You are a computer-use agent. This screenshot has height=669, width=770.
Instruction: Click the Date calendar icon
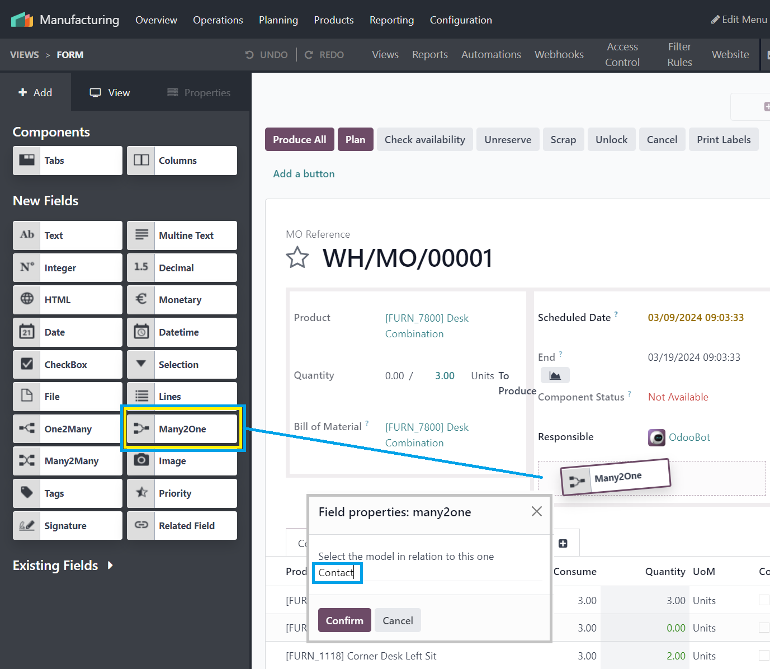coord(27,332)
